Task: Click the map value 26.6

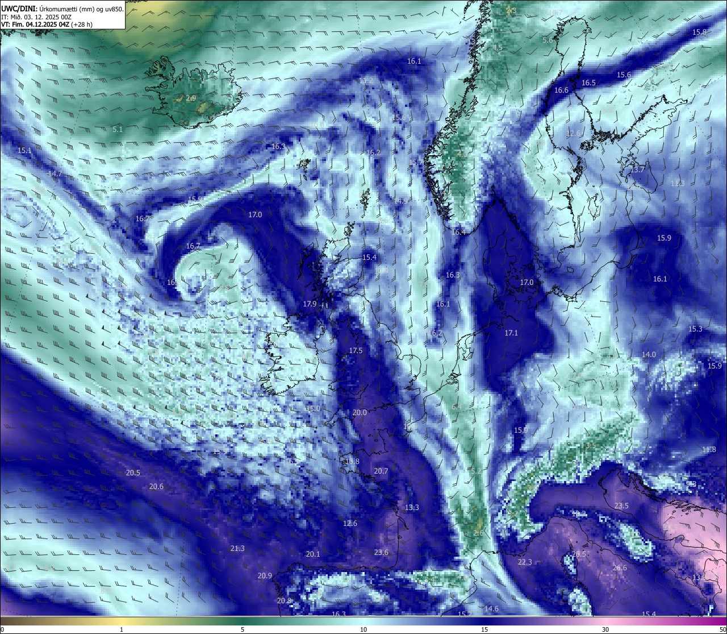Action: coord(620,568)
